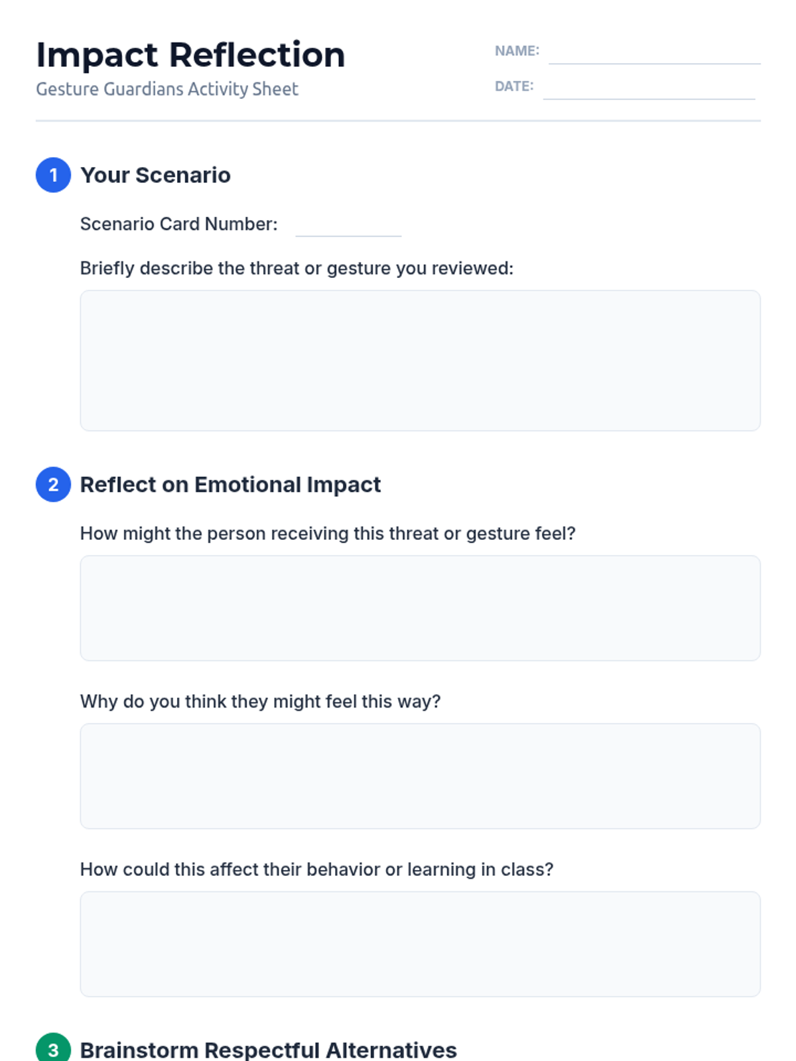Click the 'Scenario Card Number:' label
The image size is (796, 1061).
point(178,224)
